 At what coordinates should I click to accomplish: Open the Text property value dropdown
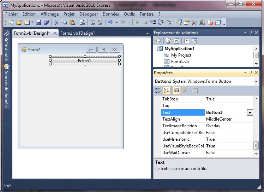coord(250,112)
